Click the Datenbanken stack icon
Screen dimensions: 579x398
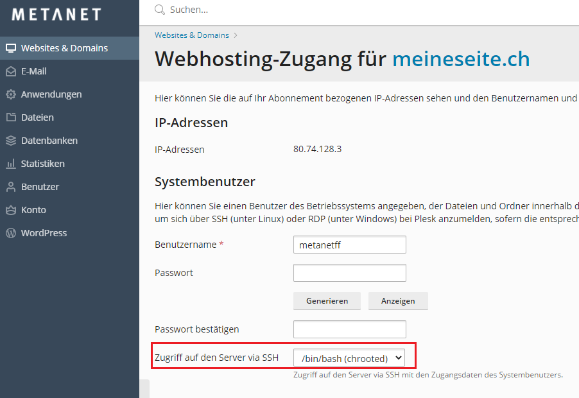pyautogui.click(x=10, y=141)
